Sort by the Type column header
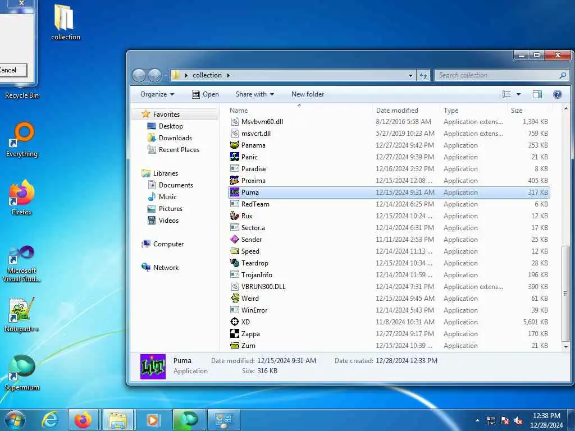 coord(473,111)
